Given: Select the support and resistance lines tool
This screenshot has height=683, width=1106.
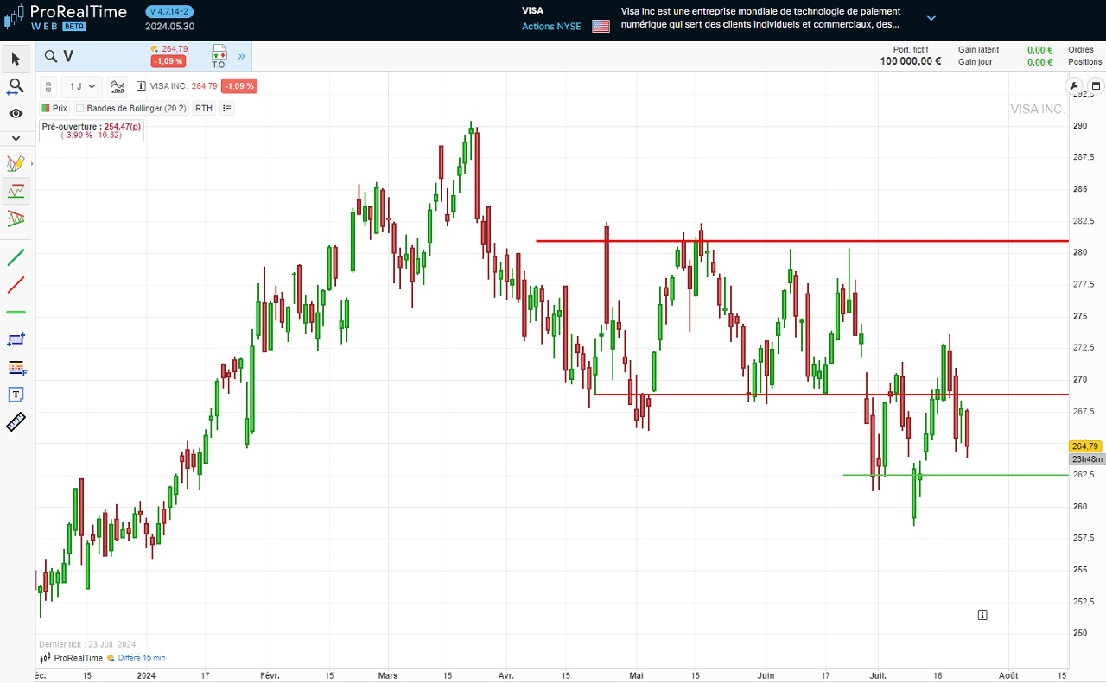Looking at the screenshot, I should tap(16, 191).
